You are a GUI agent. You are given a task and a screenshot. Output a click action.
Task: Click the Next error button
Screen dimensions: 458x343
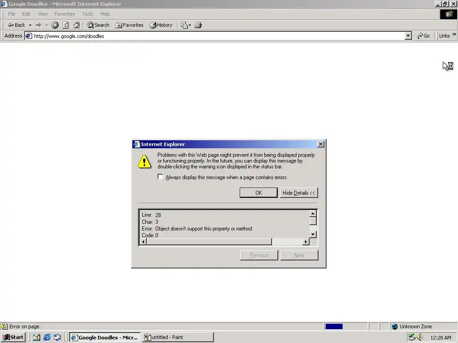[x=299, y=255]
